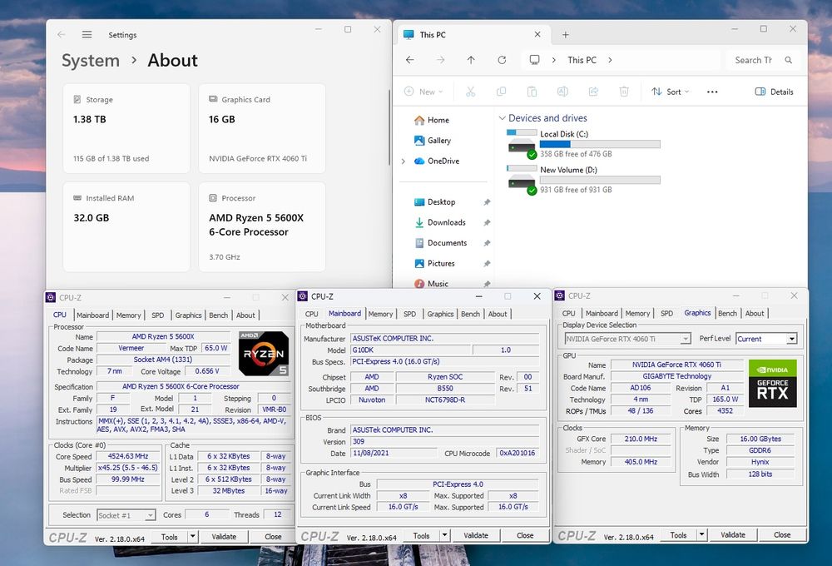The width and height of the screenshot is (832, 566).
Task: Open New Volume (D:) drive icon
Action: pyautogui.click(x=522, y=180)
